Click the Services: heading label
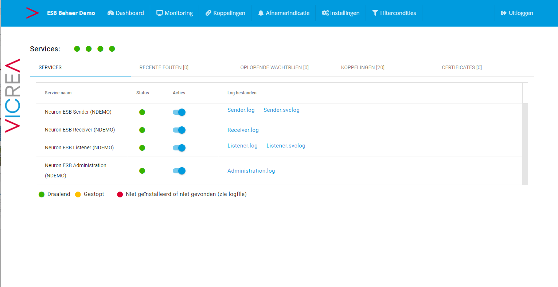558x287 pixels. 45,49
